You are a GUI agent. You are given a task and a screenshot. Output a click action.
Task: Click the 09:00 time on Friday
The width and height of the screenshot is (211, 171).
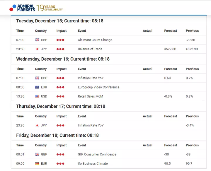pyautogui.click(x=20, y=164)
